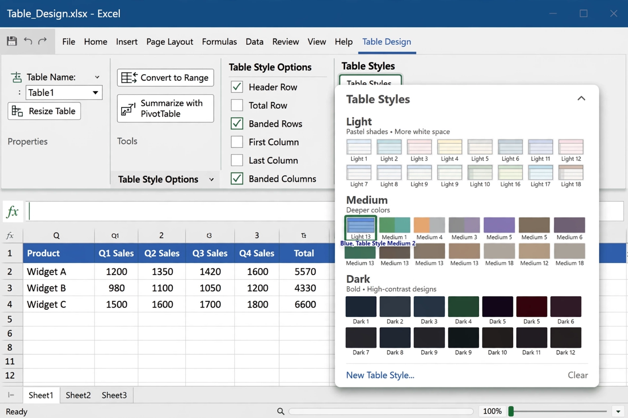Screen dimensions: 628x418
Task: Enable the Total Row checkbox
Action: pos(237,105)
